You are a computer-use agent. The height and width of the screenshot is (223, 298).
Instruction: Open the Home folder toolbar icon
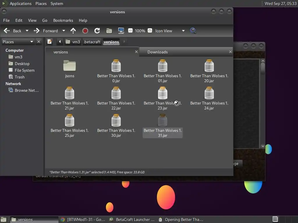pyautogui.click(x=109, y=31)
